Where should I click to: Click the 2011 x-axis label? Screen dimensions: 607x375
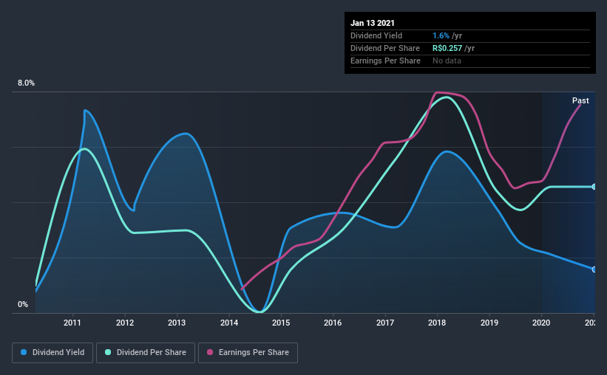pos(72,323)
